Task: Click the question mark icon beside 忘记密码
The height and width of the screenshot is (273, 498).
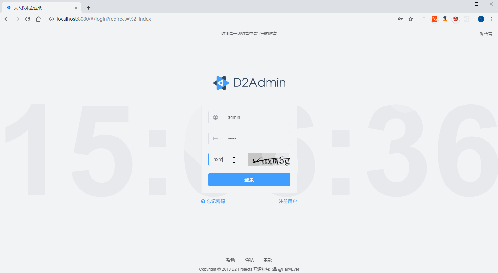Action: [x=202, y=201]
